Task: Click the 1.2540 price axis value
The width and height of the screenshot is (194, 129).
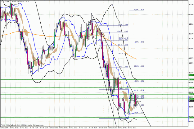Action: point(191,92)
